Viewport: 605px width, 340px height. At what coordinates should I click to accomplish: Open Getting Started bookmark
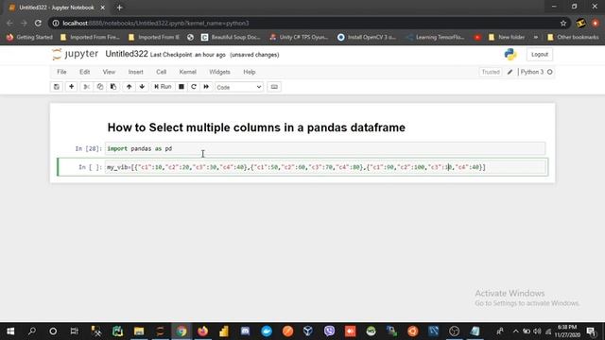coord(29,38)
